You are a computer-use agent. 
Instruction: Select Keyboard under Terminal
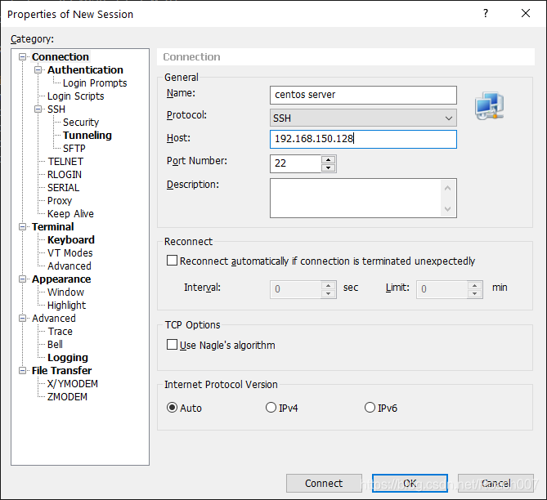point(71,240)
